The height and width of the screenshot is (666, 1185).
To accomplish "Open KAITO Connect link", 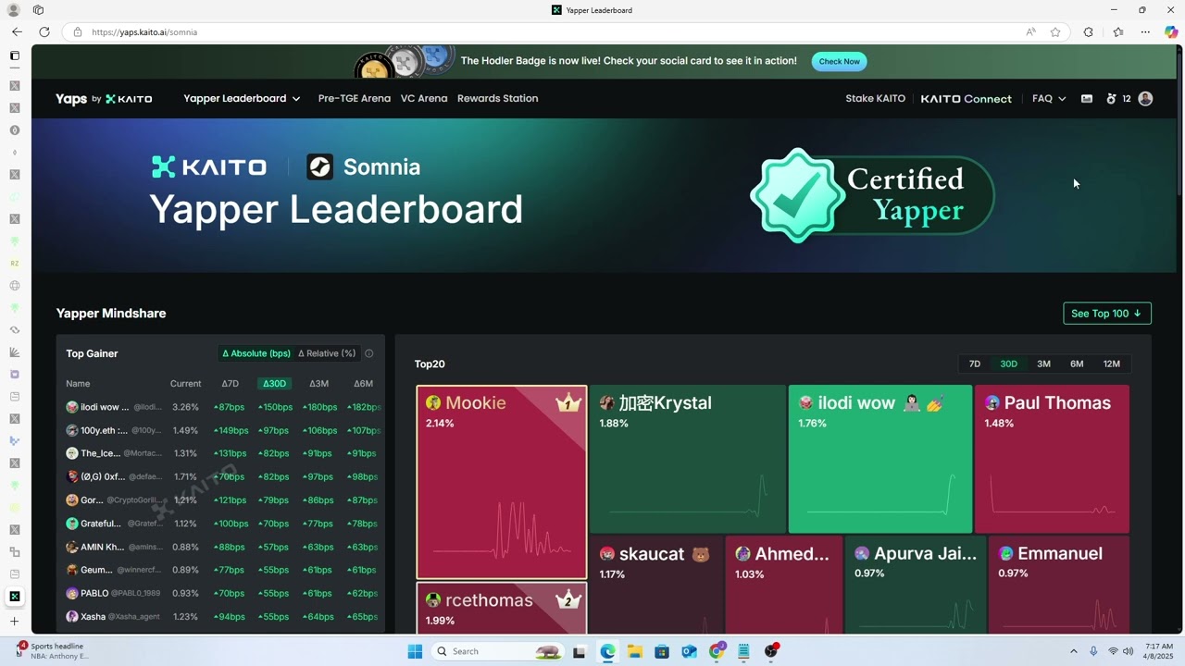I will 966,99.
